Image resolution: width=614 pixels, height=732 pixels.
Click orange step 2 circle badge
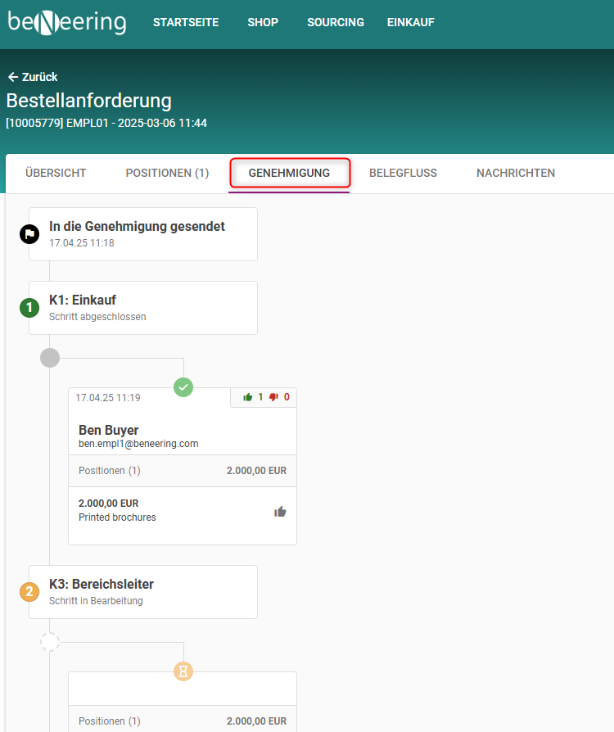[29, 592]
